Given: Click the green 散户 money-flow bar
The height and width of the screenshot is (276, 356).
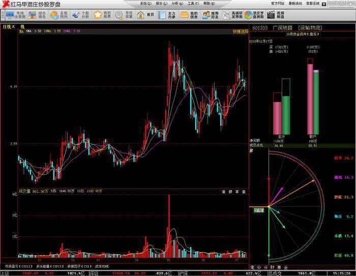Looking at the screenshot, I should click(316, 103).
